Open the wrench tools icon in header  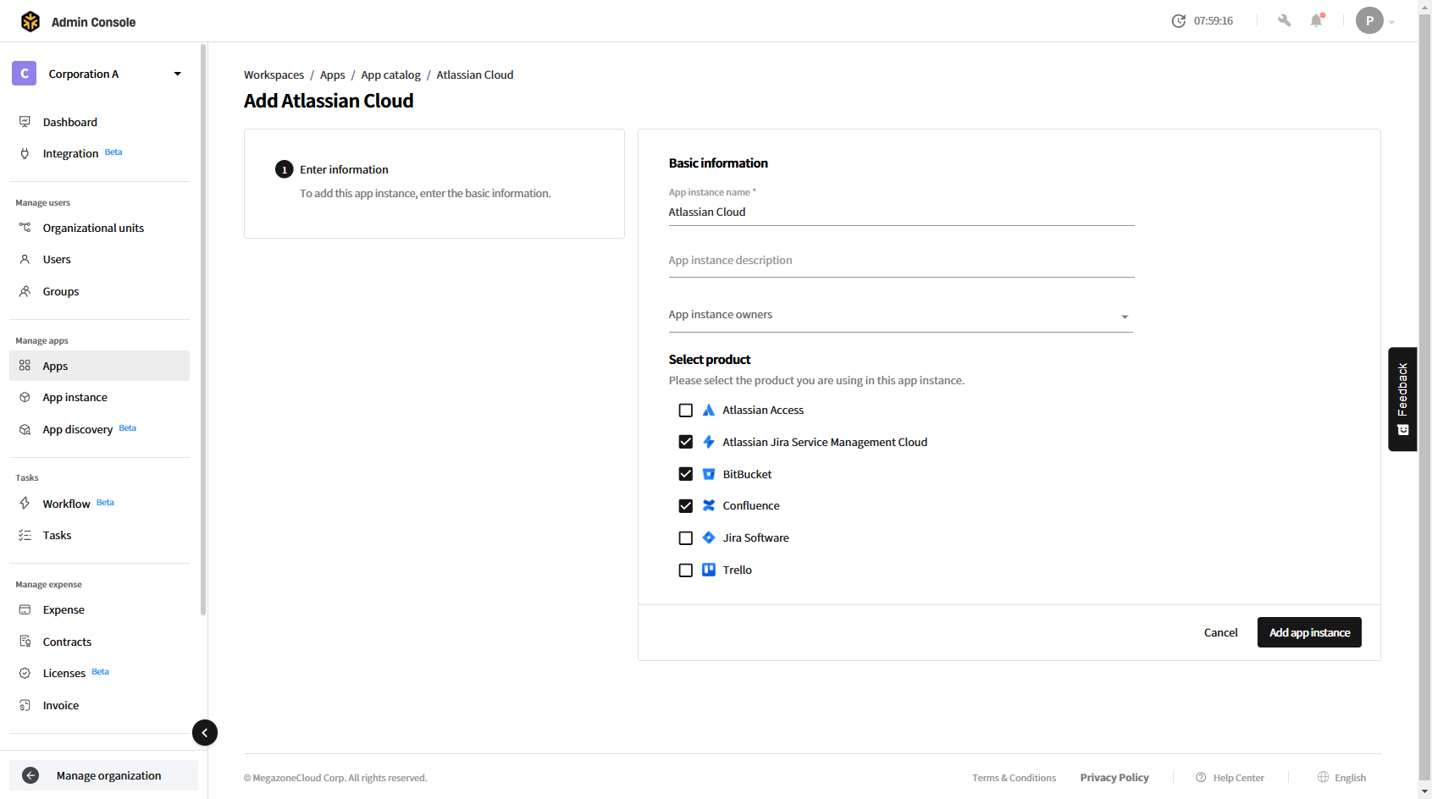tap(1284, 20)
